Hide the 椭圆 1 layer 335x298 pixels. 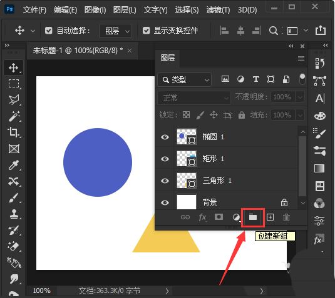(x=165, y=137)
